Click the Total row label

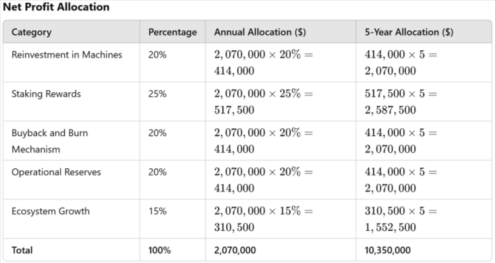coord(22,250)
